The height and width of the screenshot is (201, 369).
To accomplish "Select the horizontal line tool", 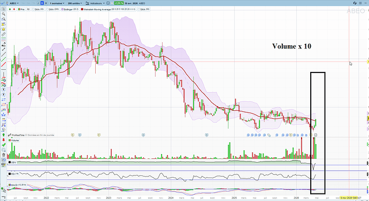I will tap(4, 69).
